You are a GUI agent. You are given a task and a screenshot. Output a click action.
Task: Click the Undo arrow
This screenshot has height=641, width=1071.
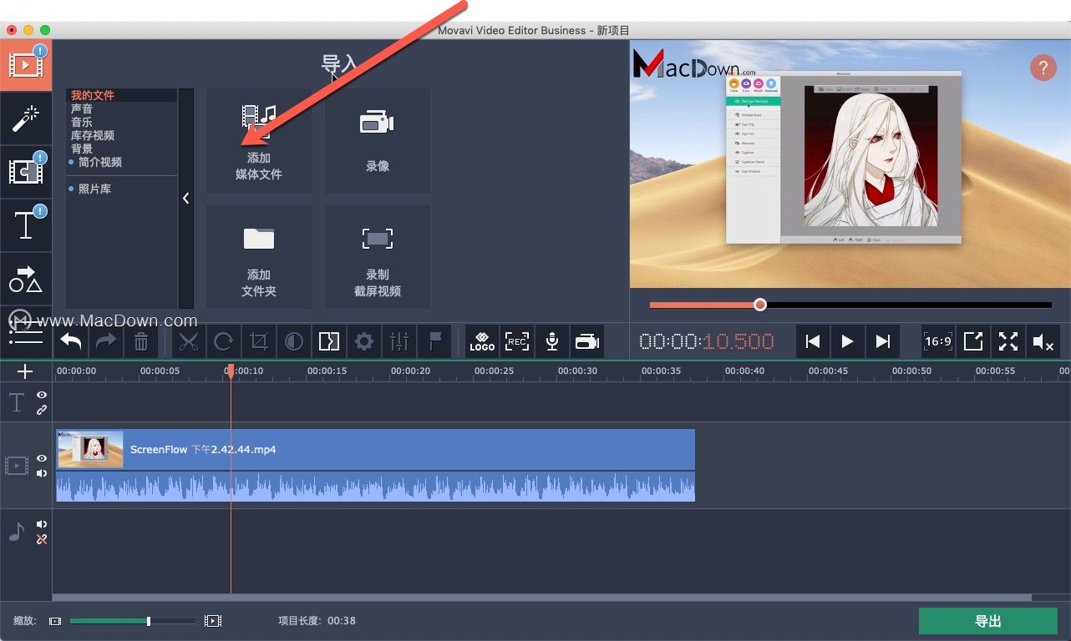[71, 341]
